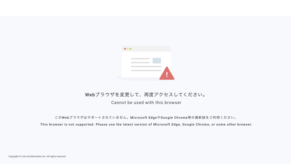Click the Japanese heading starting with Webブラウザを変更して

pyautogui.click(x=146, y=95)
